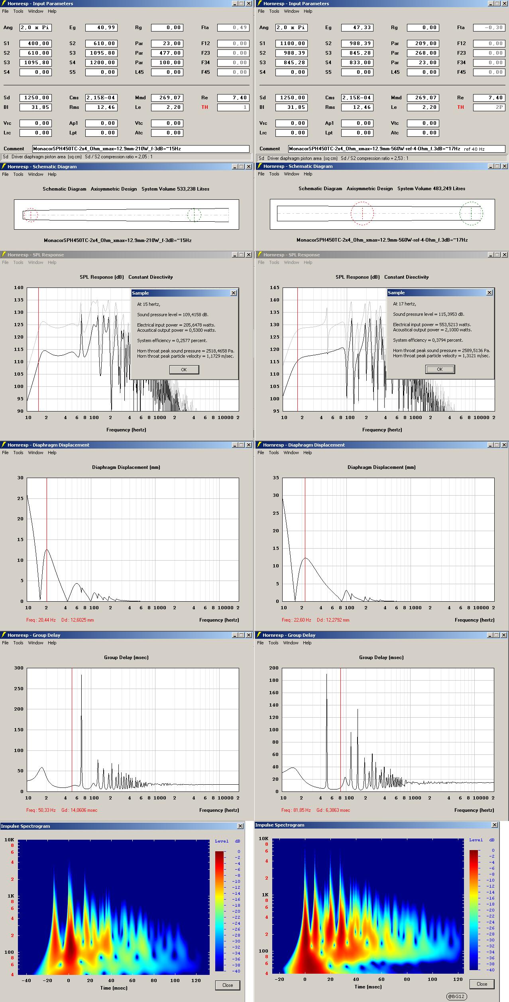Click Sd field in left Input Parameters
Image resolution: width=509 pixels, height=1002 pixels.
(35, 98)
